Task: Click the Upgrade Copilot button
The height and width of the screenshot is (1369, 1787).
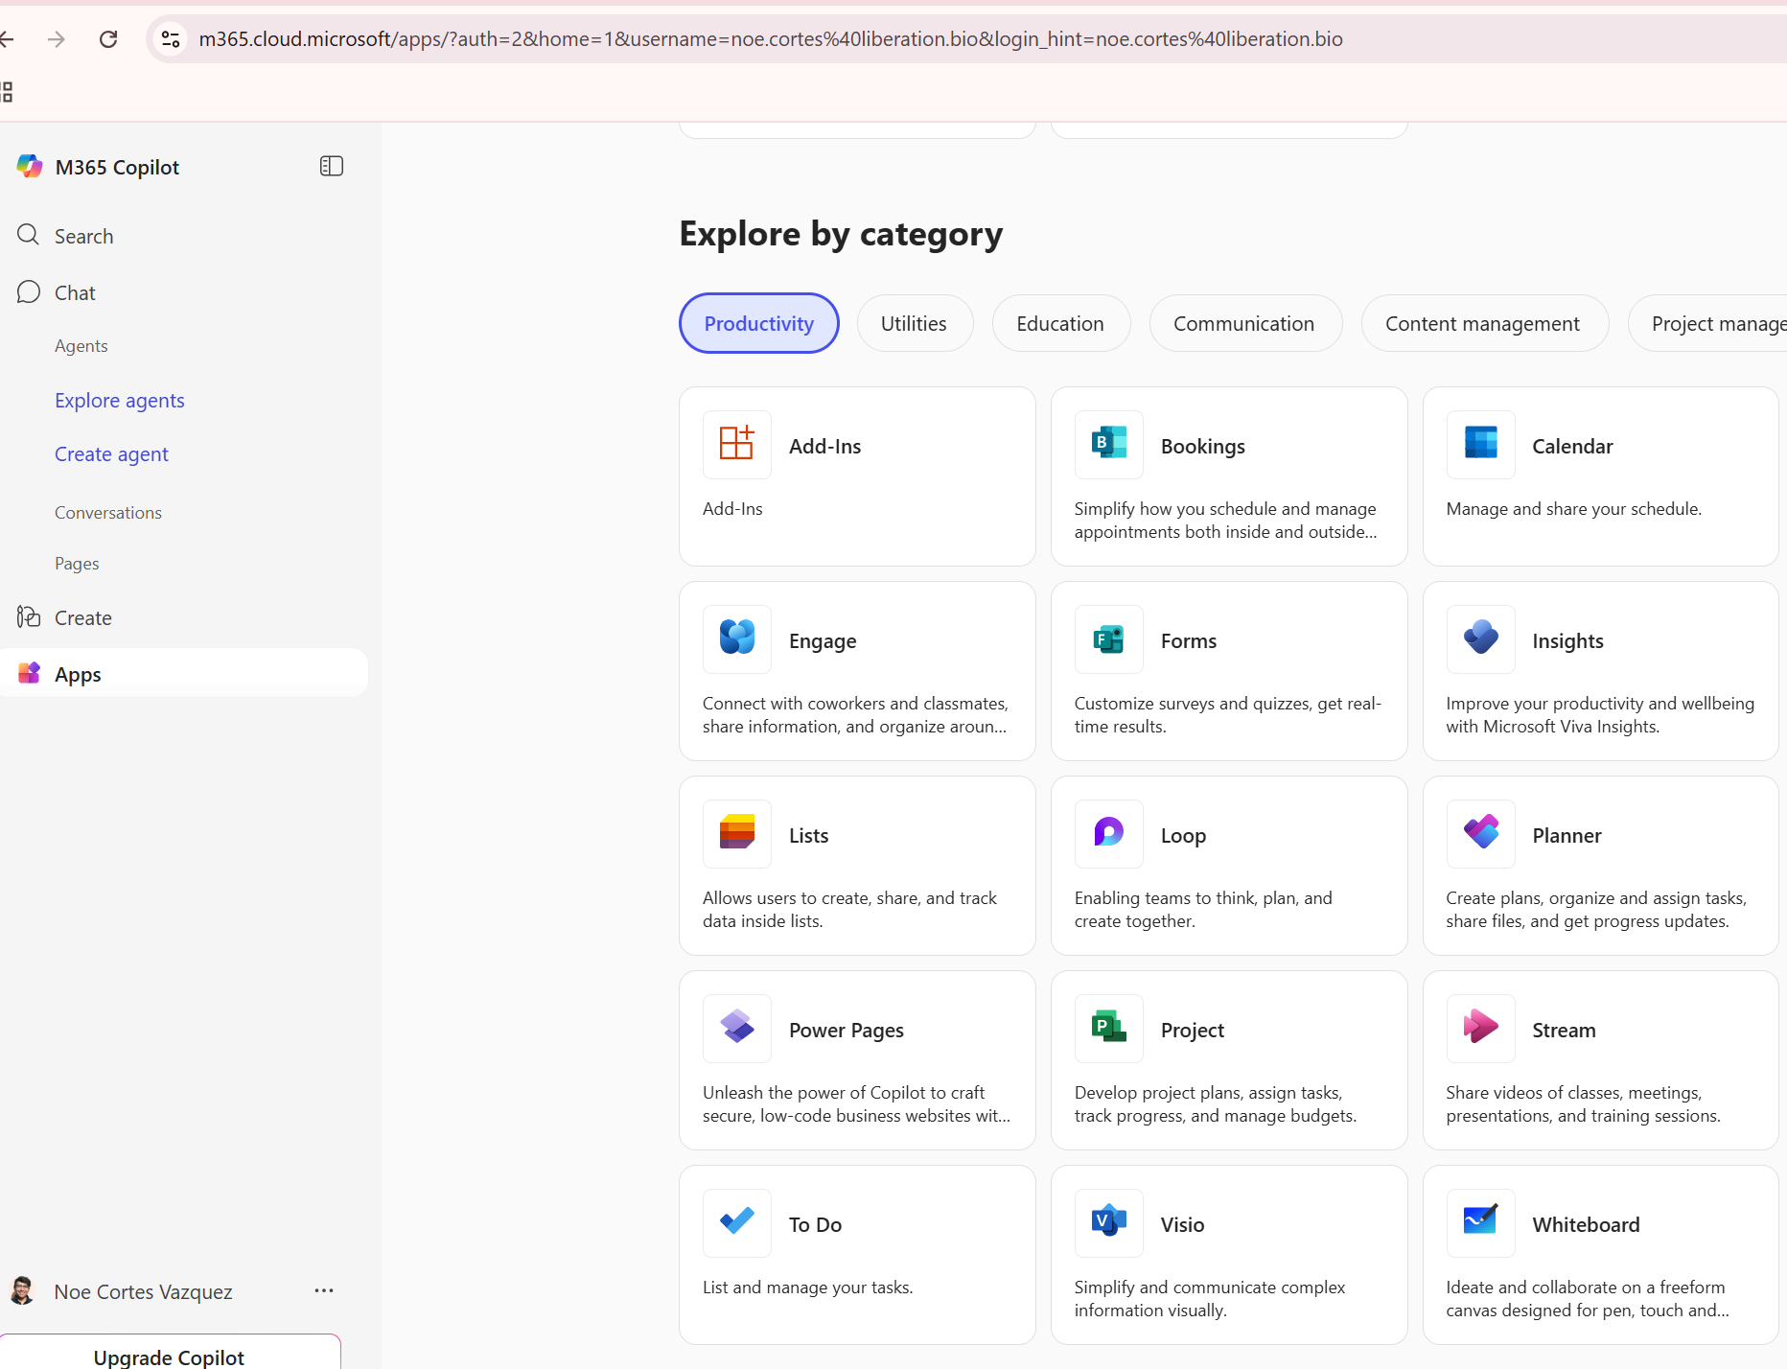Action: 169,1356
